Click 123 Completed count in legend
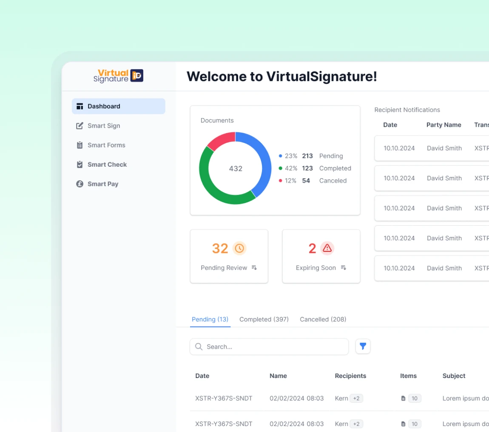Viewport: 489px width, 432px height. (307, 168)
